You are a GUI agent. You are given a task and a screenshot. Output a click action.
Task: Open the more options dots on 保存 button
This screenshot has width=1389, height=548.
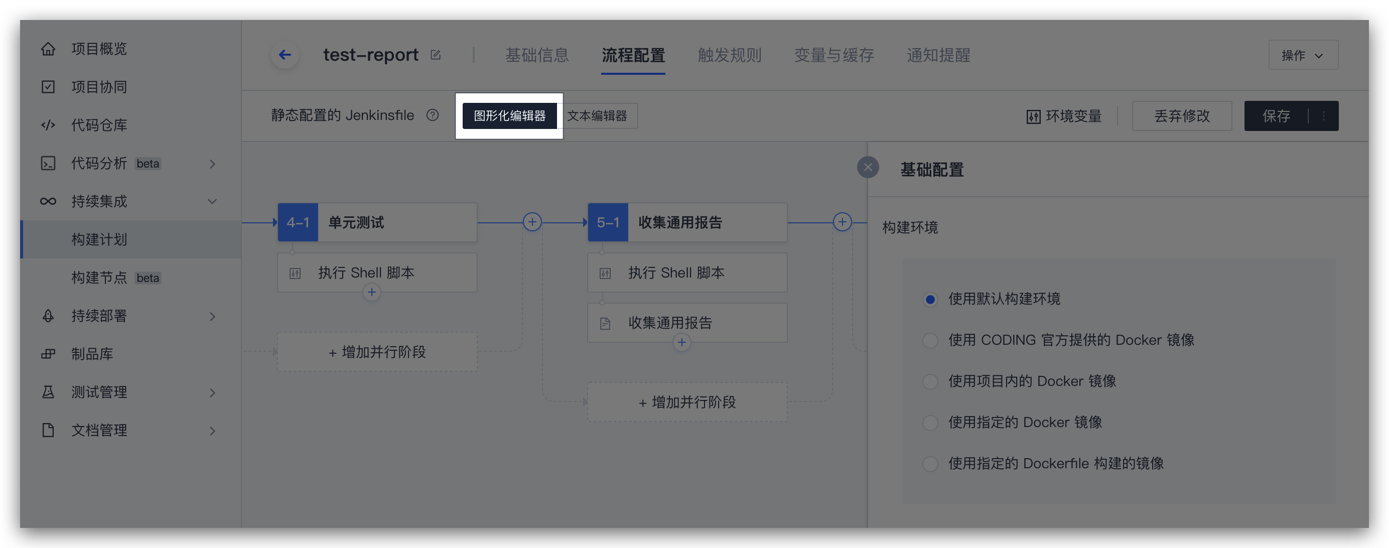pos(1324,116)
